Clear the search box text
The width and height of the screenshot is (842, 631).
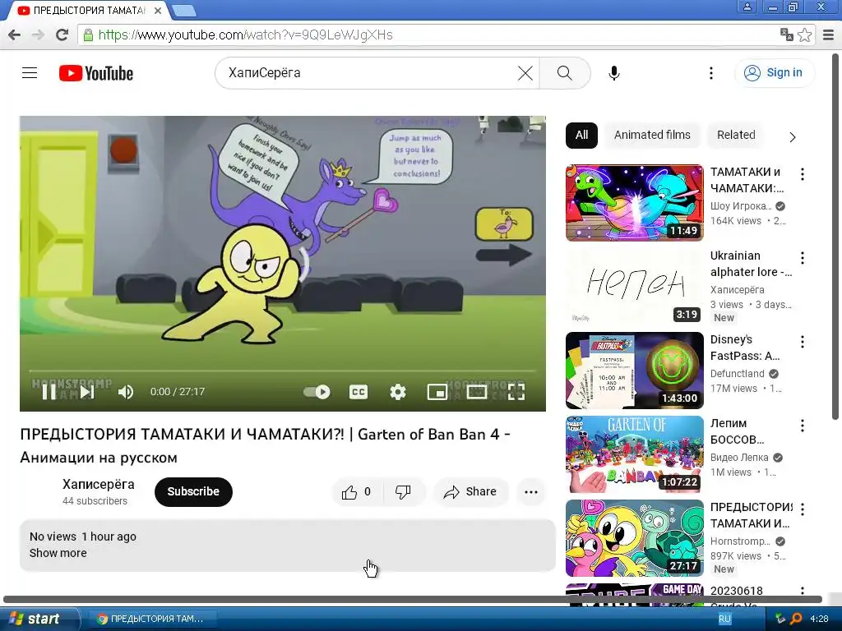(525, 73)
